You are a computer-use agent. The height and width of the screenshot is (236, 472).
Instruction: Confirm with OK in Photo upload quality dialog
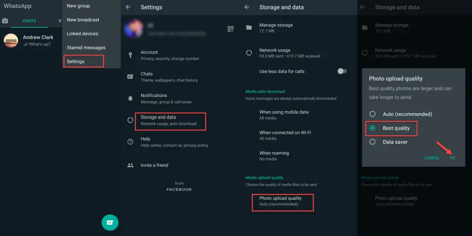[x=453, y=158]
